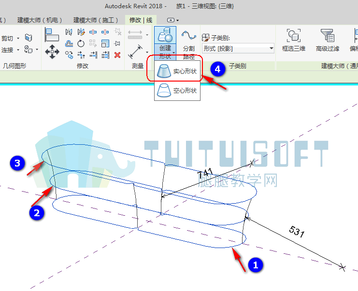This screenshot has height=291, width=358.
Task: Select Trim/Extend to Corner tool
Action: (81, 55)
